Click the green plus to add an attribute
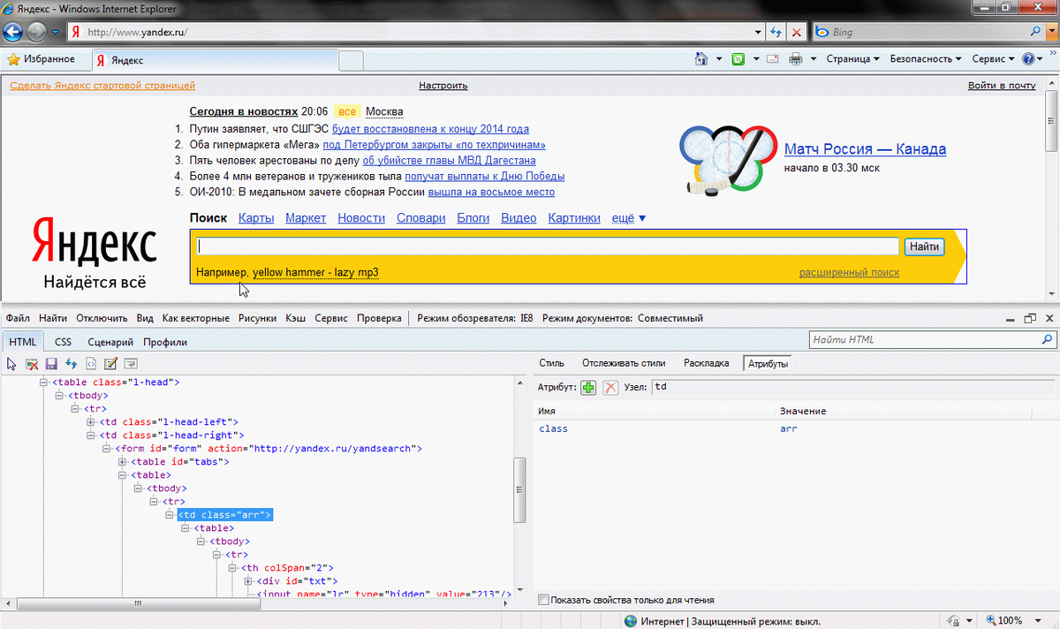Viewport: 1060px width, 629px height. pos(588,387)
